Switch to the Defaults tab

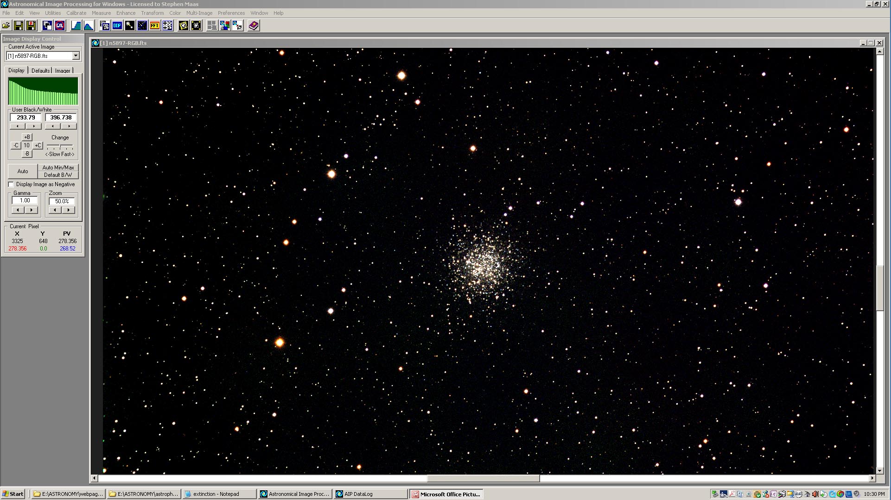pyautogui.click(x=40, y=71)
